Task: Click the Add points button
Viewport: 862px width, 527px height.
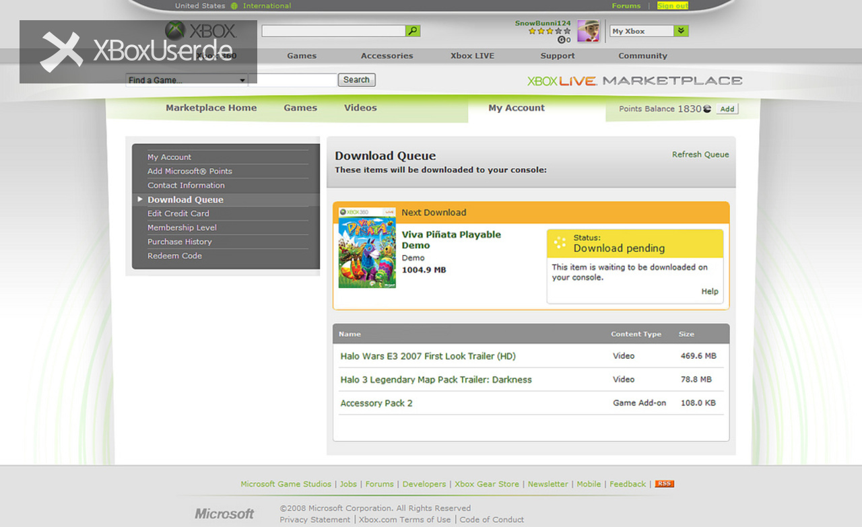Action: coord(727,109)
